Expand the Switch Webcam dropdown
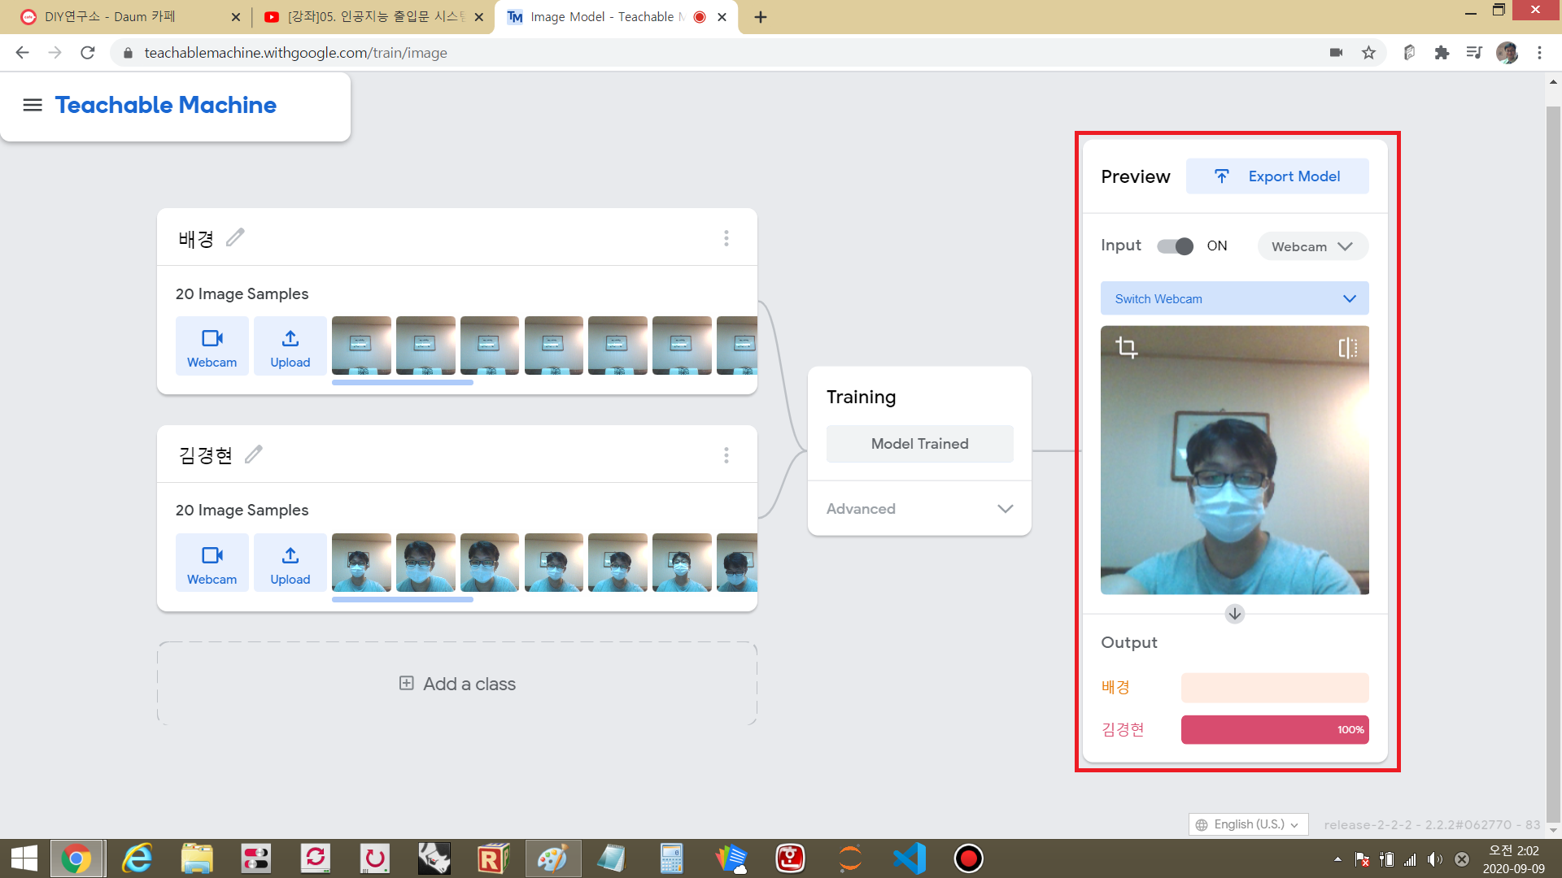This screenshot has height=878, width=1562. click(x=1234, y=298)
